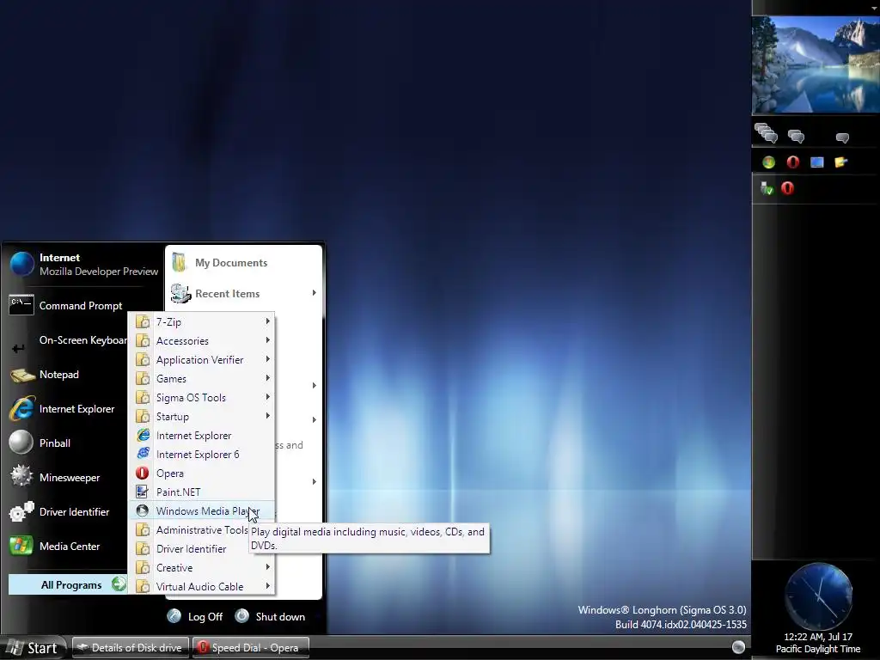The width and height of the screenshot is (880, 660).
Task: Expand the Accessories program folder
Action: (202, 340)
